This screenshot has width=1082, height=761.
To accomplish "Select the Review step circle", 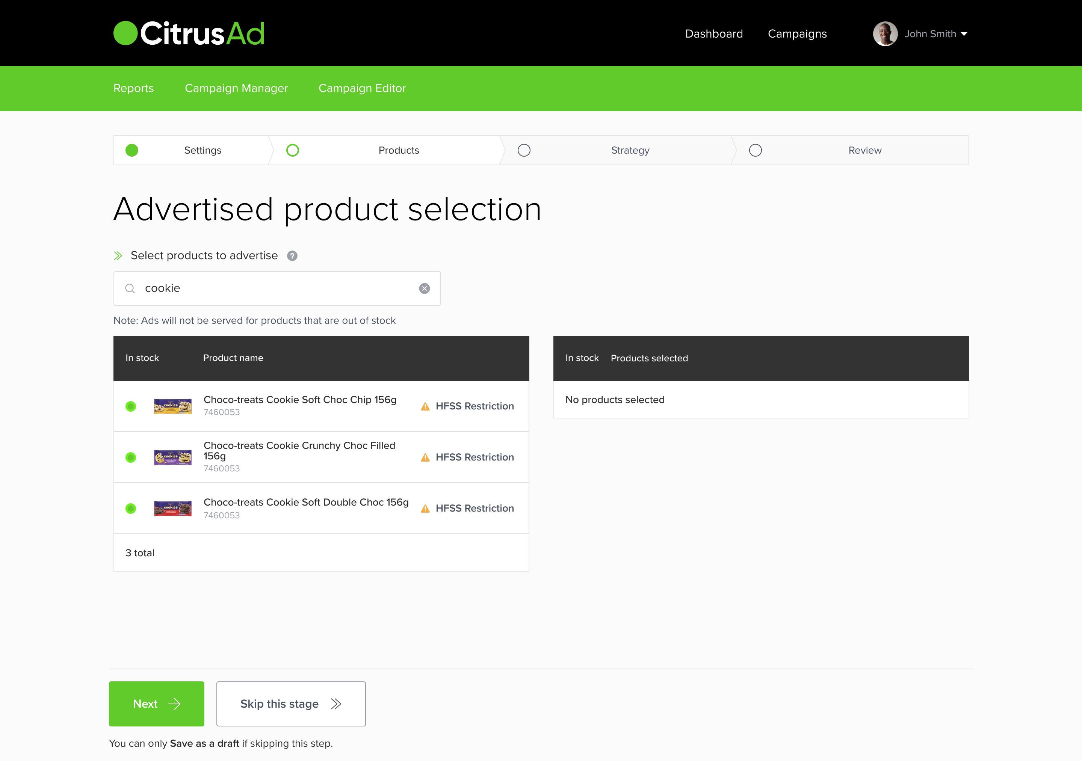I will [x=756, y=150].
